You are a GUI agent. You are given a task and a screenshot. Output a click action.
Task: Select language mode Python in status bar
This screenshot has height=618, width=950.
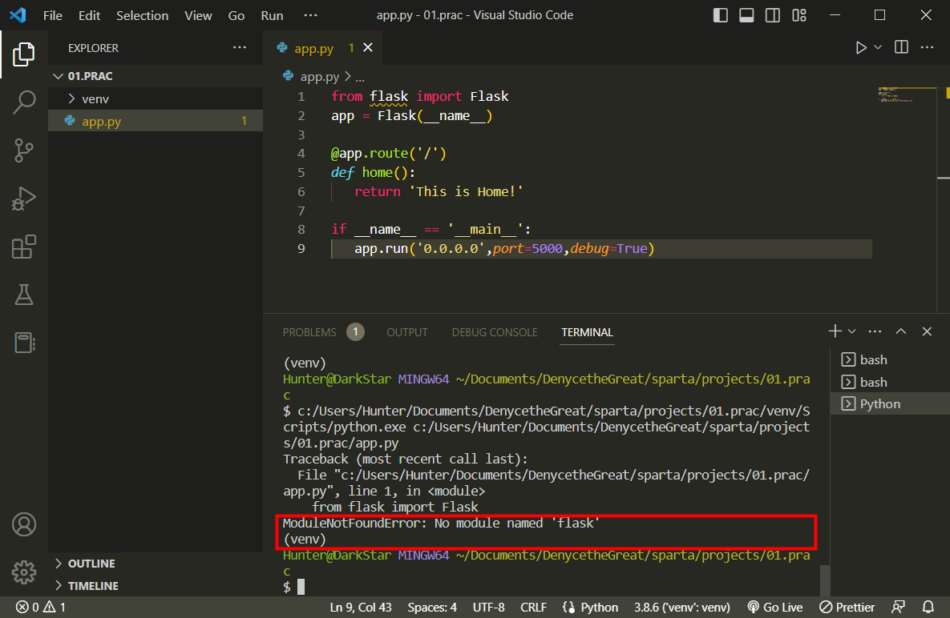599,607
